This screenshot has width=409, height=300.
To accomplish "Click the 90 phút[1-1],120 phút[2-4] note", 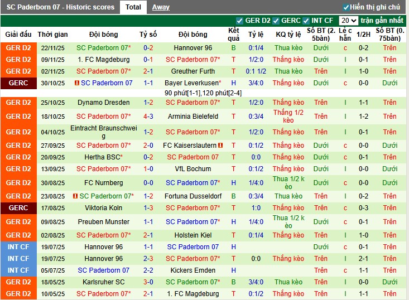I will pyautogui.click(x=203, y=93).
